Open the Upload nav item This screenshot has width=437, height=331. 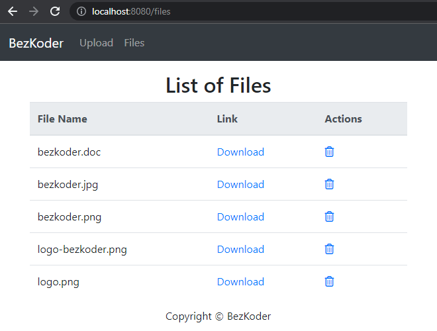coord(96,43)
